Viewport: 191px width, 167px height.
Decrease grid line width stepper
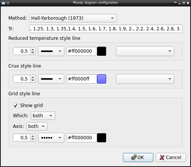(33, 139)
